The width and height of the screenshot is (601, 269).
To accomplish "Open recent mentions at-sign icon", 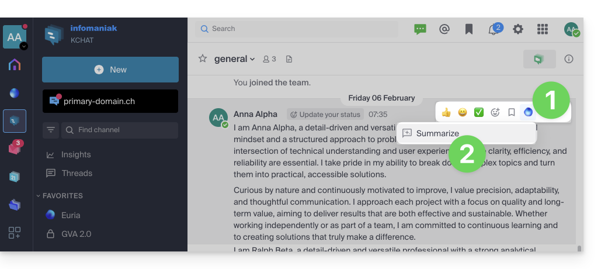I will 444,29.
